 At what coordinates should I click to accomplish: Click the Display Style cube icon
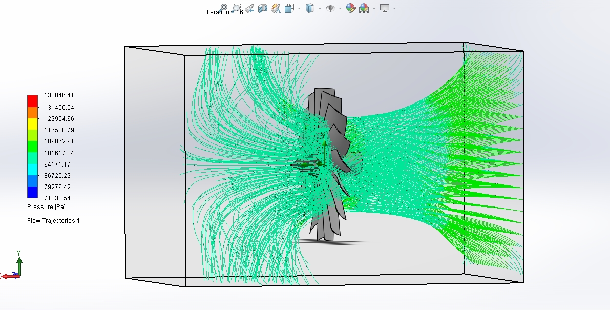[x=310, y=8]
